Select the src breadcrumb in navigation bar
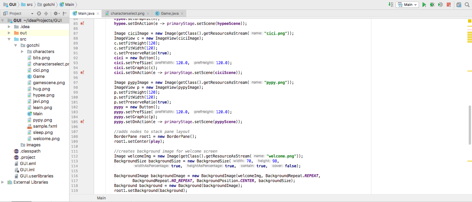Viewport: 472px width, 202px height. pyautogui.click(x=27, y=5)
